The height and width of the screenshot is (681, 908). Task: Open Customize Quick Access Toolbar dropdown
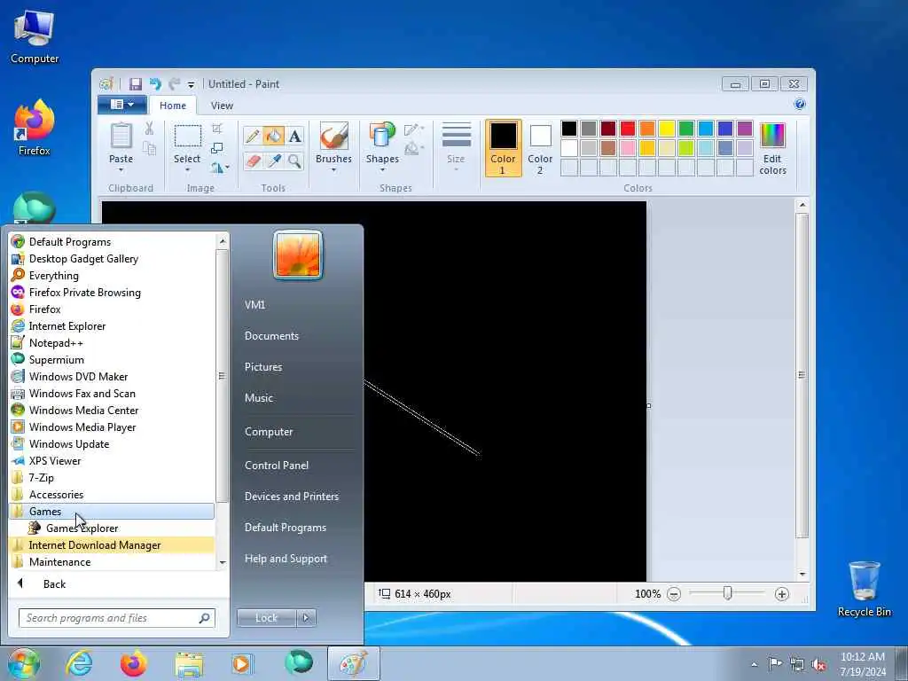[192, 85]
